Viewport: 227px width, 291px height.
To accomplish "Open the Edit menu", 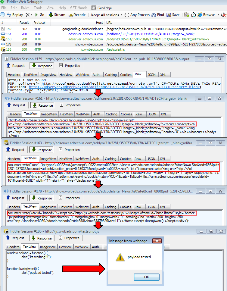I will 14,8.
